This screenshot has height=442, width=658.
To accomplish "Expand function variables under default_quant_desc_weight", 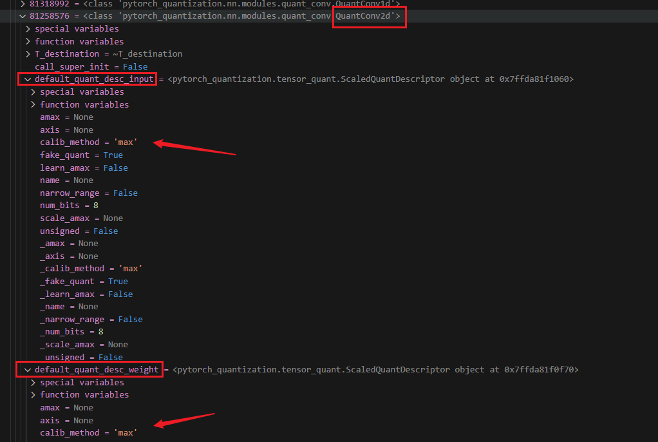I will click(33, 395).
